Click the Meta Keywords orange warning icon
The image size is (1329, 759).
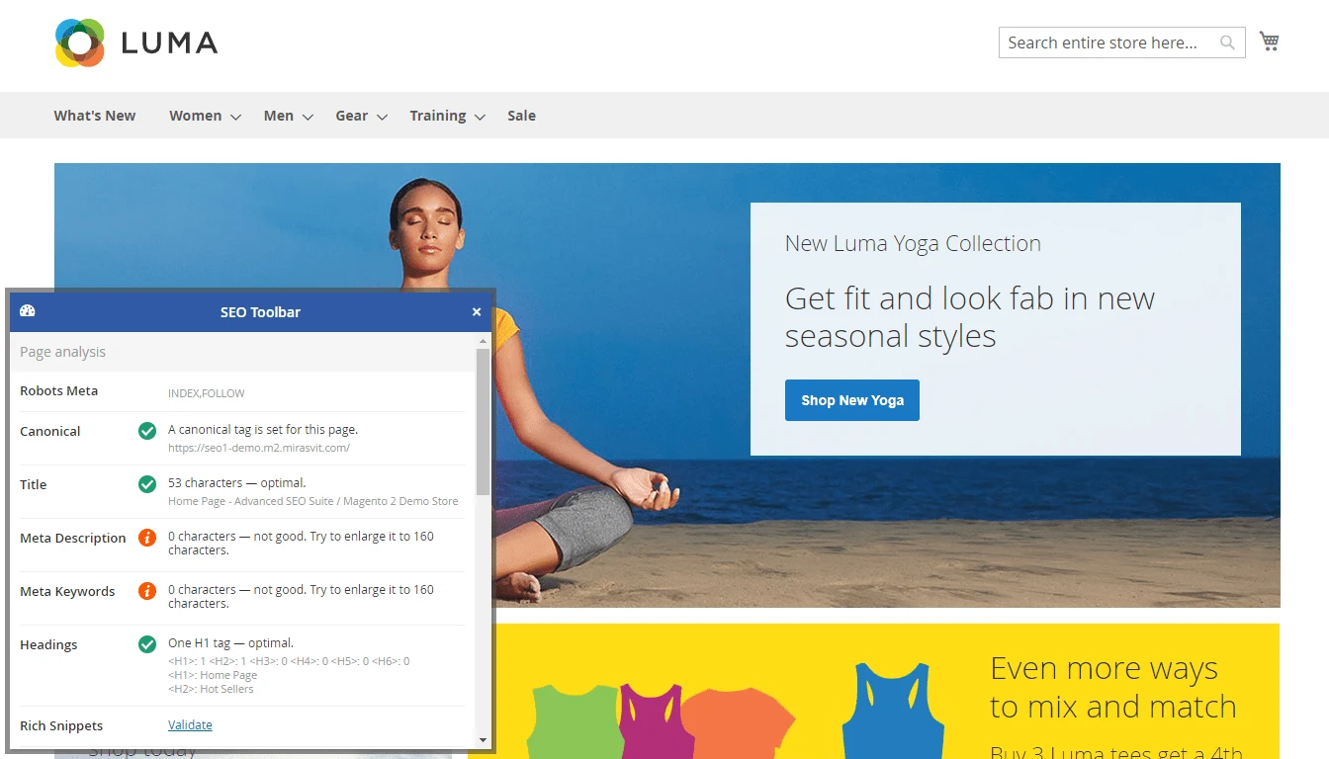[147, 591]
